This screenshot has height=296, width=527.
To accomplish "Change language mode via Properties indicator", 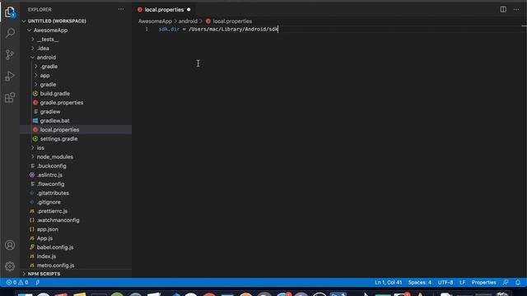I will point(483,282).
